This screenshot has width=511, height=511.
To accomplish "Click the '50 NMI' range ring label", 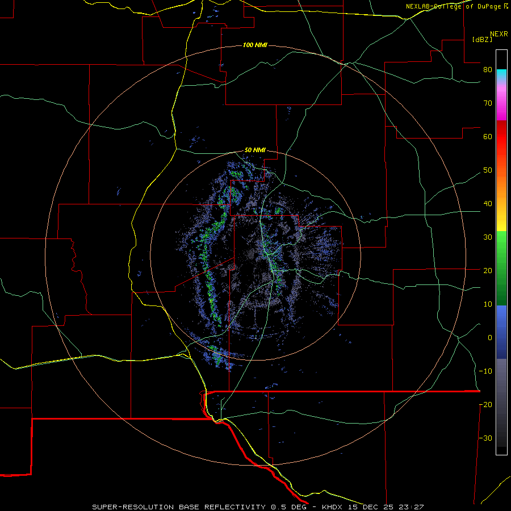I will (x=255, y=150).
